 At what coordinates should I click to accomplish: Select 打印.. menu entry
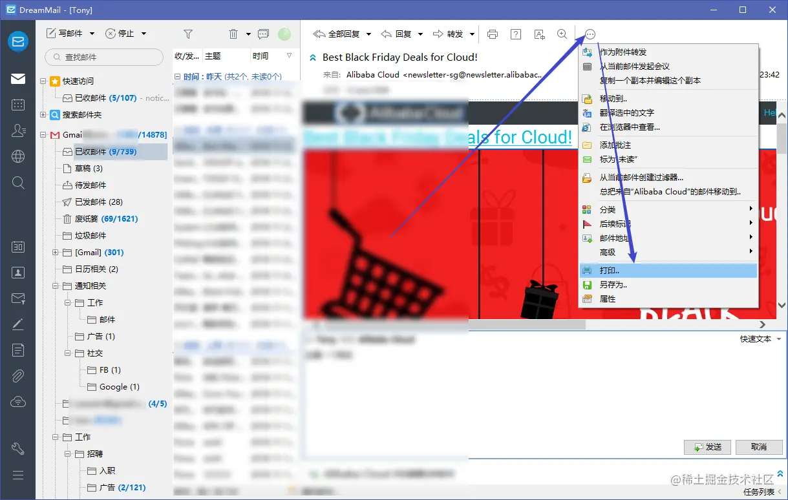pyautogui.click(x=668, y=271)
